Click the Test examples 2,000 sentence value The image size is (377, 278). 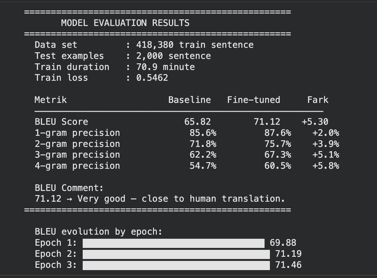(173, 56)
